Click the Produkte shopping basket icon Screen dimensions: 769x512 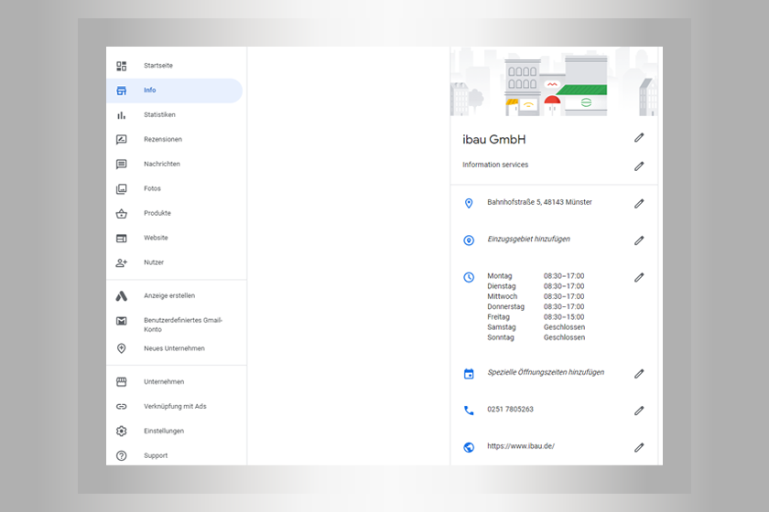coord(121,214)
